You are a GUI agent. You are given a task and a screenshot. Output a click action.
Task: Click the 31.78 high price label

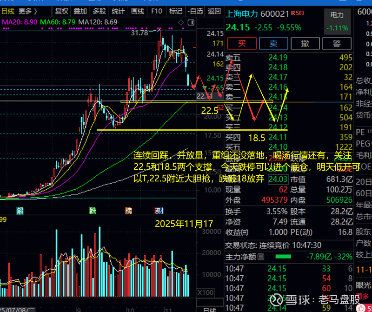pyautogui.click(x=139, y=33)
